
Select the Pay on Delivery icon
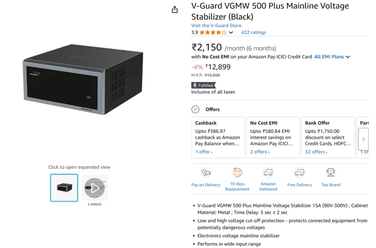[206, 173]
